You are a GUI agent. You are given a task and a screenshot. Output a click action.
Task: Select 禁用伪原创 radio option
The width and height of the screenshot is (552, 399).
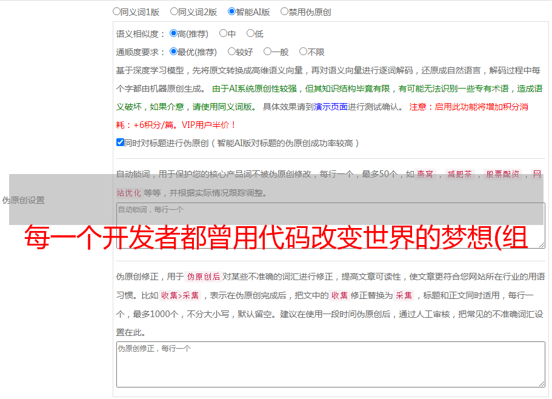[x=284, y=12]
